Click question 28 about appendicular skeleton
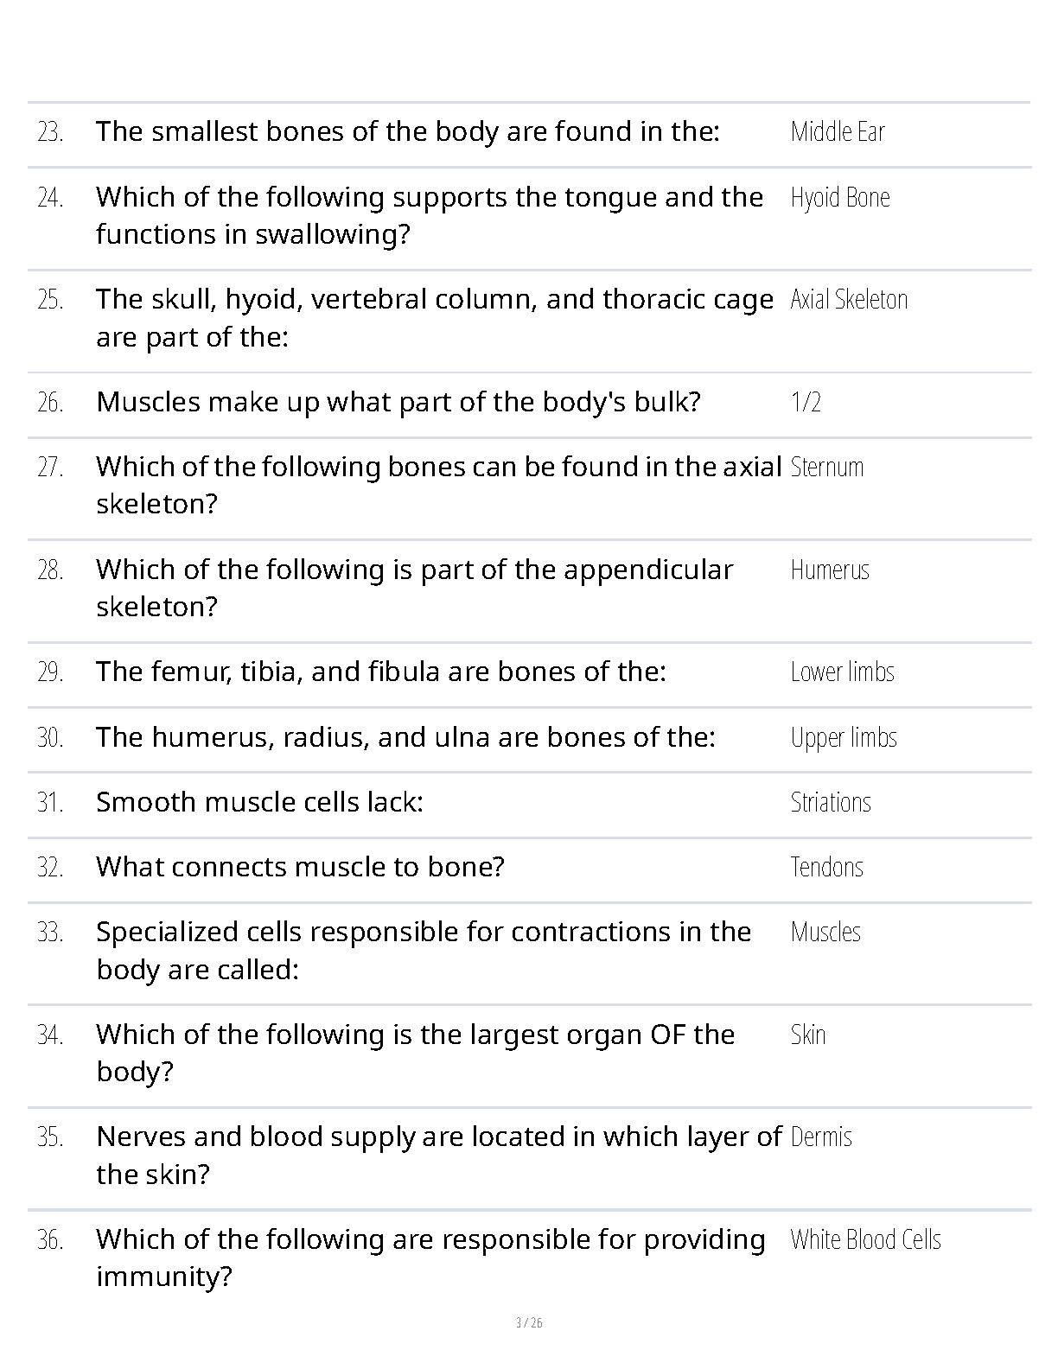This screenshot has width=1058, height=1369. pos(415,588)
